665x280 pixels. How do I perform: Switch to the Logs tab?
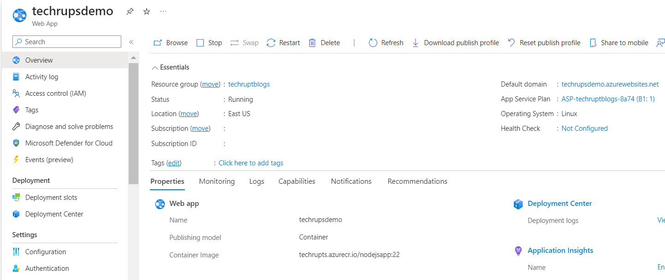(257, 181)
